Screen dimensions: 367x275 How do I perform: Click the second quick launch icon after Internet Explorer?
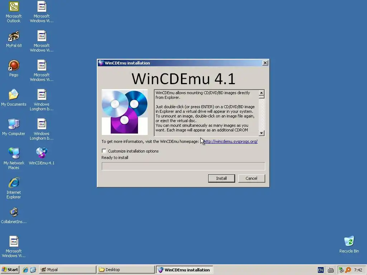point(33,270)
